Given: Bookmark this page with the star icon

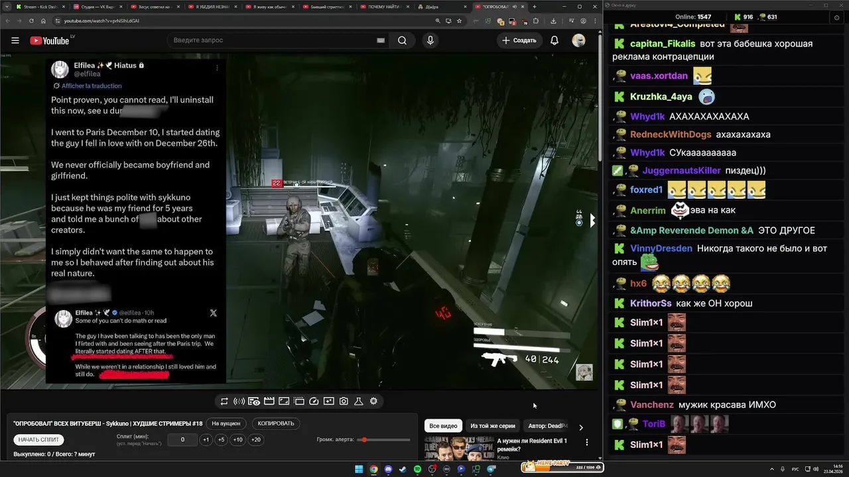Looking at the screenshot, I should [x=459, y=21].
